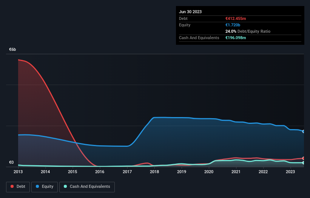Click the red dot in Debt legend
This screenshot has height=198, width=310.
point(12,186)
